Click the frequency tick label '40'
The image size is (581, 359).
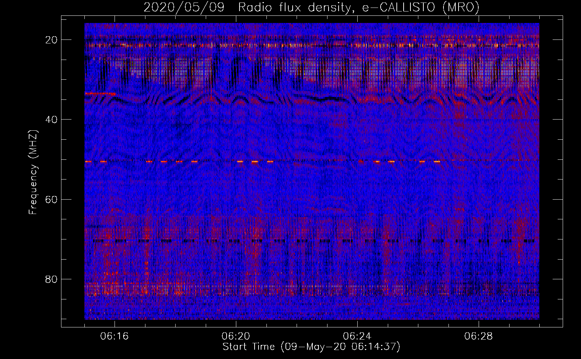click(x=52, y=120)
